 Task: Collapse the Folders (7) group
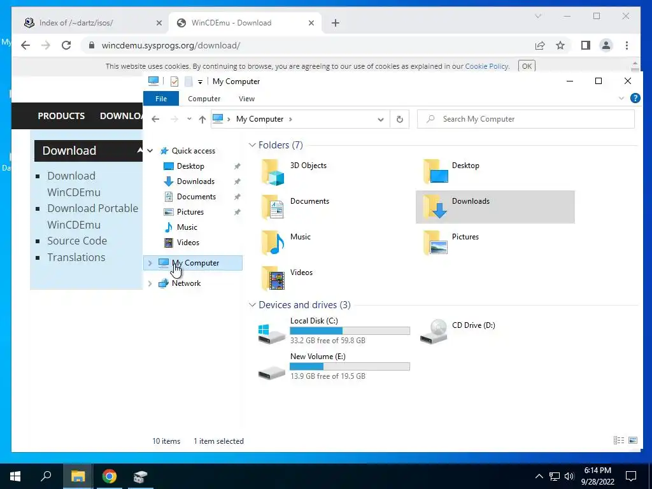252,145
